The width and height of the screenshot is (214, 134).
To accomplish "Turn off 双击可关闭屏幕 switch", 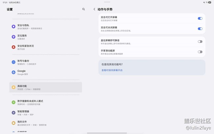I will pyautogui.click(x=200, y=29).
